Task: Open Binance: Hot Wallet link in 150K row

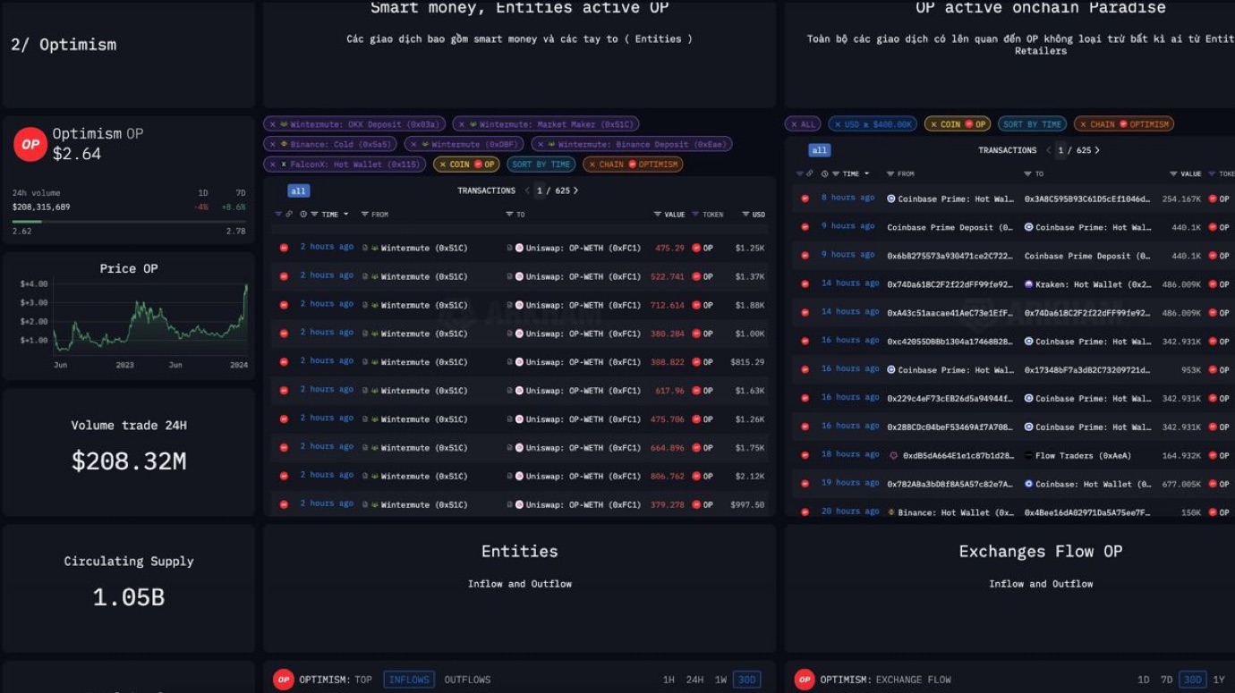Action: coord(956,512)
